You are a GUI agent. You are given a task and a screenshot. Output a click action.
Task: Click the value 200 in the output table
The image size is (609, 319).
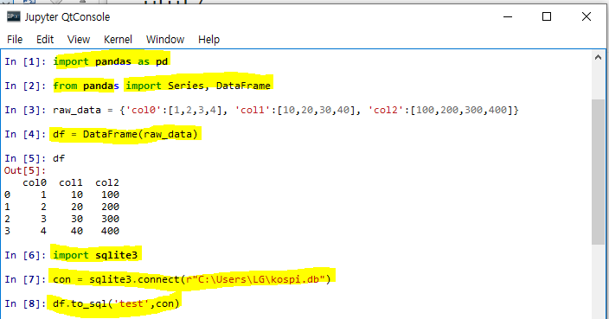pos(111,207)
